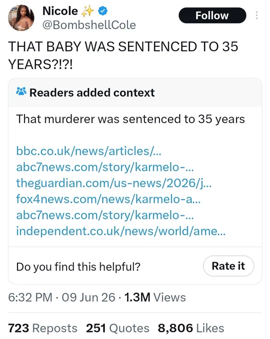View the 251 Quotes list
Screen dimensions: 270x339
(x=118, y=328)
